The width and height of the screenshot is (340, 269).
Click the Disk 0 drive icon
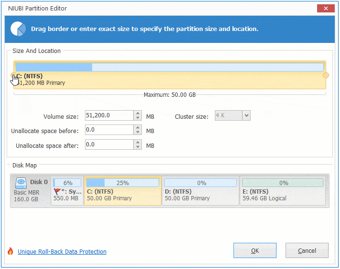[x=21, y=182]
